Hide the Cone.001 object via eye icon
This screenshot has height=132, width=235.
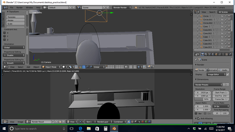[x=222, y=30]
